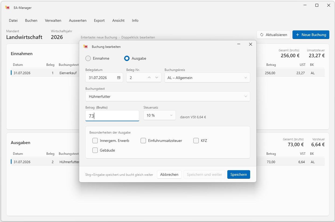Open the Auswerten menu
The height and width of the screenshot is (222, 335).
pos(78,20)
